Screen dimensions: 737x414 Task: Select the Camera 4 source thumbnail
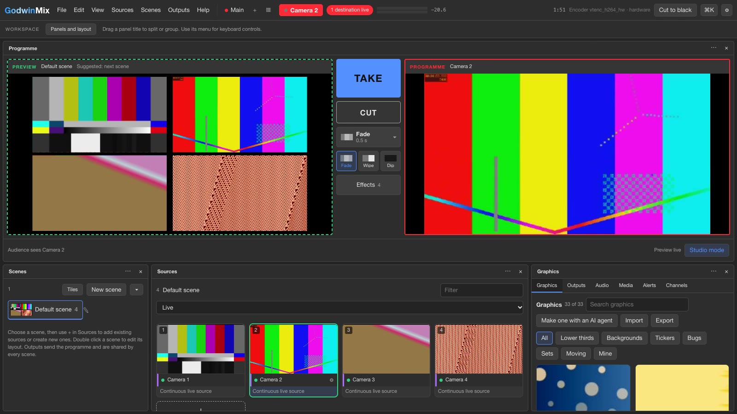point(479,349)
